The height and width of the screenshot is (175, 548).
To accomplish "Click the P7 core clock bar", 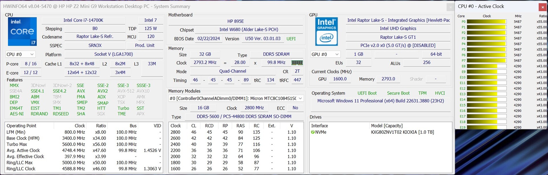I will click(x=487, y=61).
